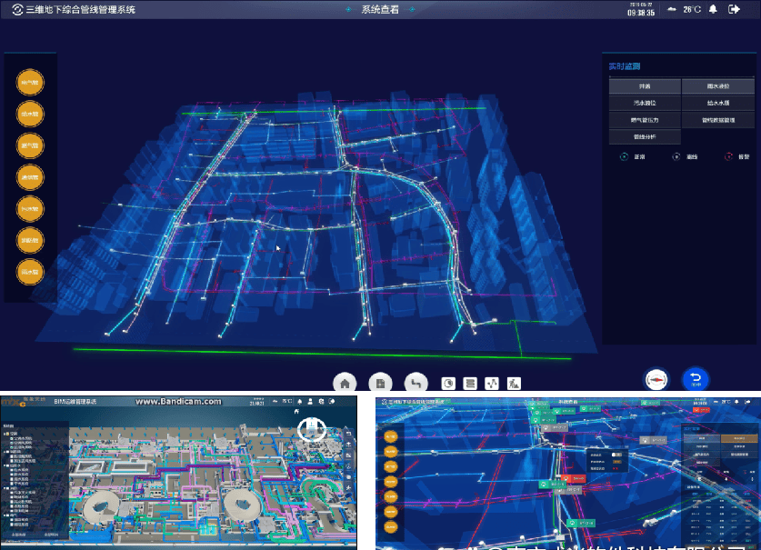761x550 pixels.
Task: Toggle the bottom orange 雨水管 layer circle
Action: [30, 271]
